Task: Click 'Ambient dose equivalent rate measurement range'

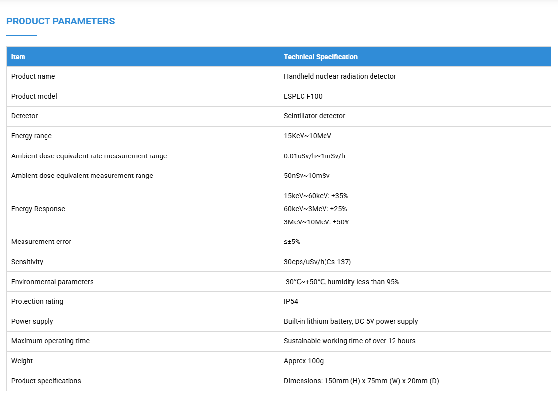Action: click(x=89, y=156)
